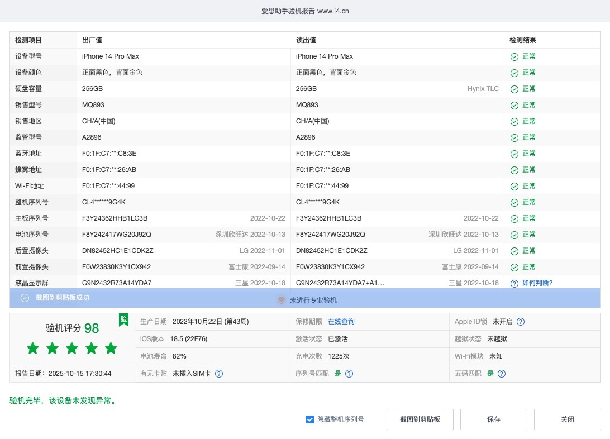
Task: Click the 保存 button
Action: point(493,419)
